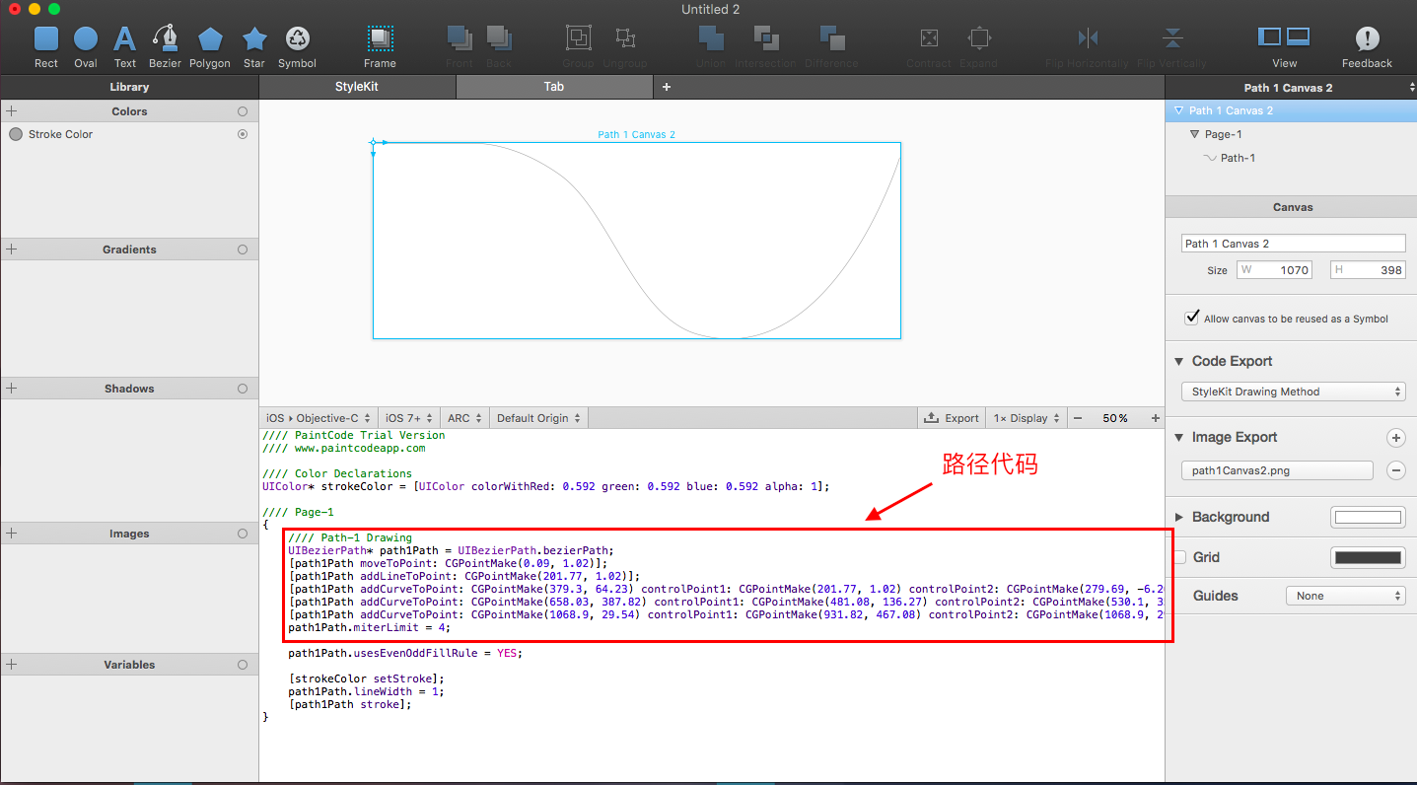The height and width of the screenshot is (785, 1417).
Task: Click the Contract icon
Action: click(929, 38)
